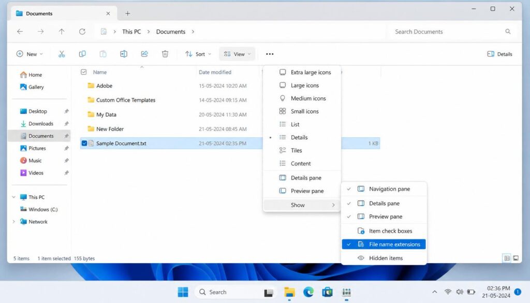Click the location icon in address bar
Image resolution: width=530 pixels, height=303 pixels.
pyautogui.click(x=104, y=32)
